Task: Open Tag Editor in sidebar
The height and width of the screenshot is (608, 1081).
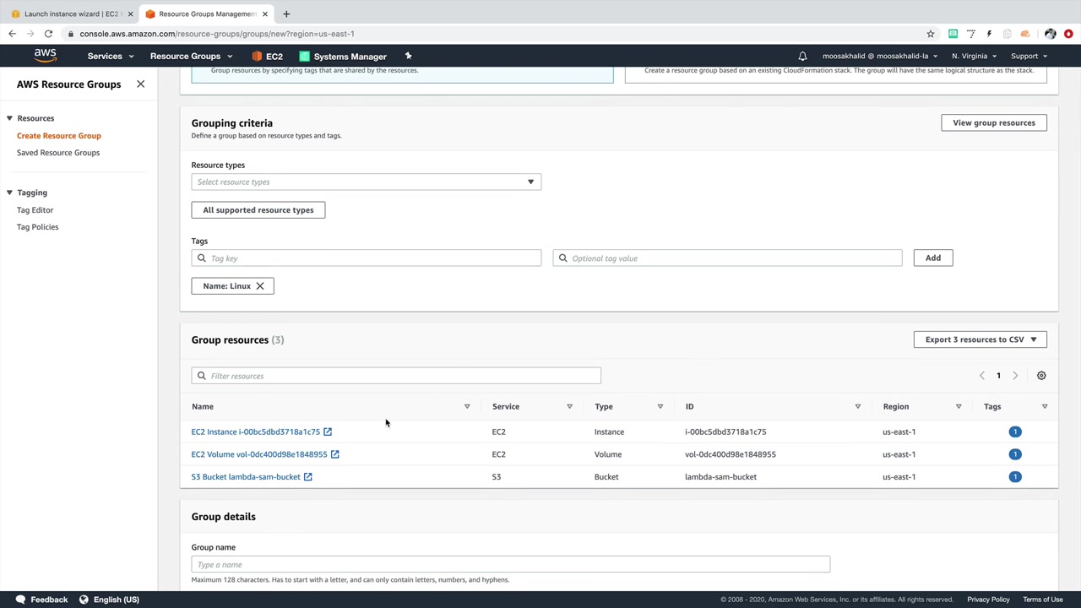Action: (35, 210)
